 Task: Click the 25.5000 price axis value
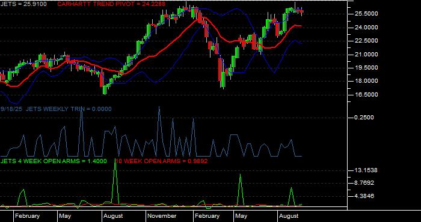click(366, 14)
